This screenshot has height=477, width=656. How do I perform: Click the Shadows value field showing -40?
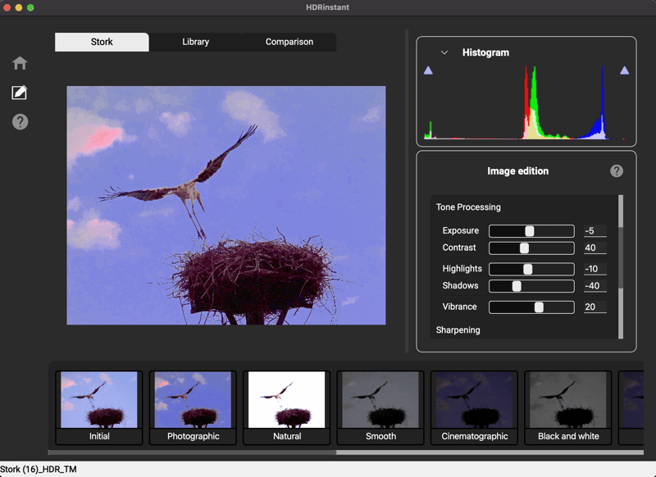tap(595, 285)
